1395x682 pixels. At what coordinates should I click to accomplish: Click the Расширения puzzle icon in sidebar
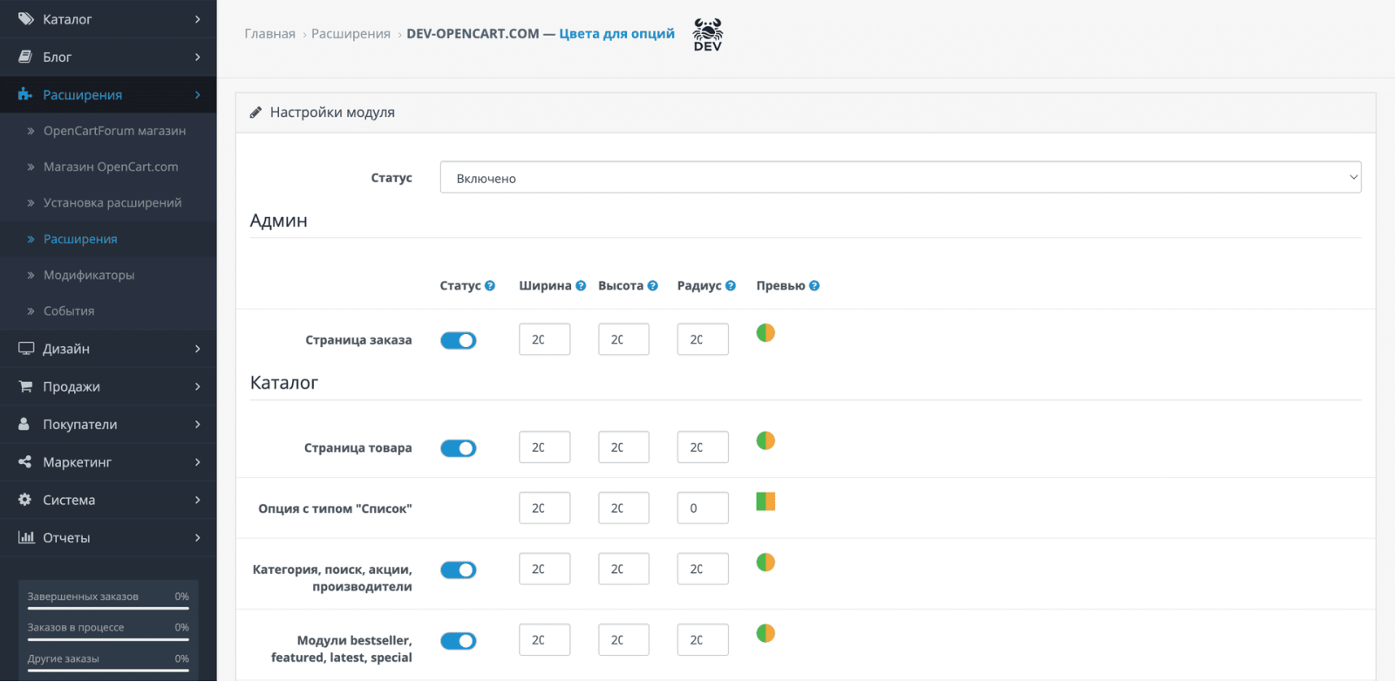pyautogui.click(x=26, y=94)
